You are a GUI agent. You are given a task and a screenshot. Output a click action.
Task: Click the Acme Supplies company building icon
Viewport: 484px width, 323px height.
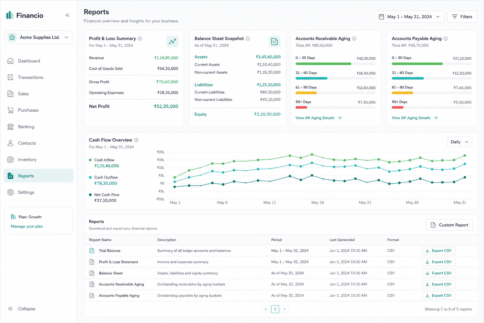click(x=12, y=37)
